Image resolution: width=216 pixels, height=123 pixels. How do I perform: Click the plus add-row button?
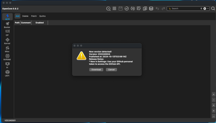(214, 94)
